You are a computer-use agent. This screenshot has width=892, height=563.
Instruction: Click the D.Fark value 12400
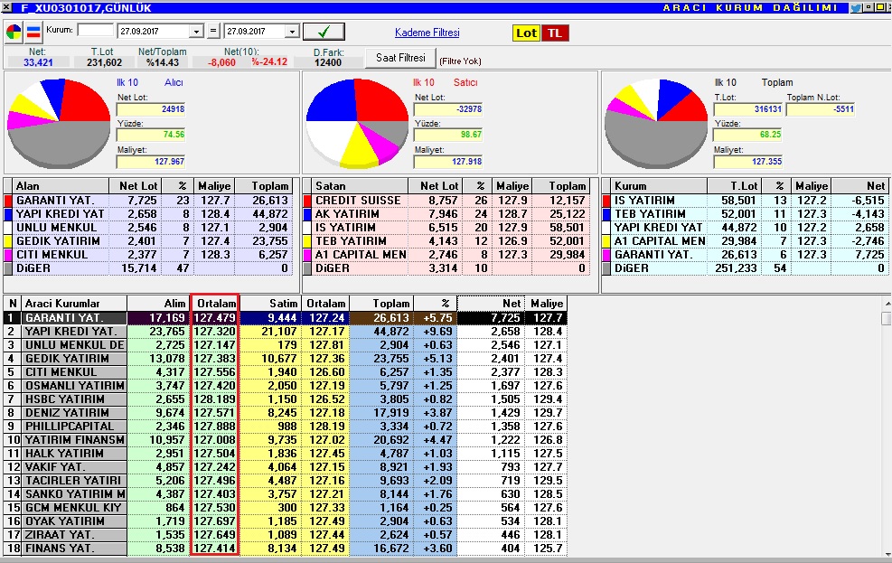point(328,62)
